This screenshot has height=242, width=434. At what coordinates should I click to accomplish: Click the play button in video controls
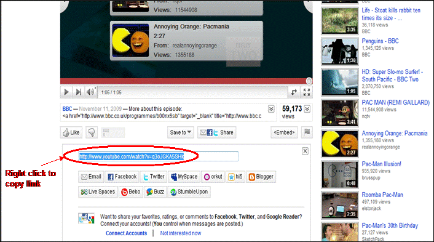click(66, 92)
